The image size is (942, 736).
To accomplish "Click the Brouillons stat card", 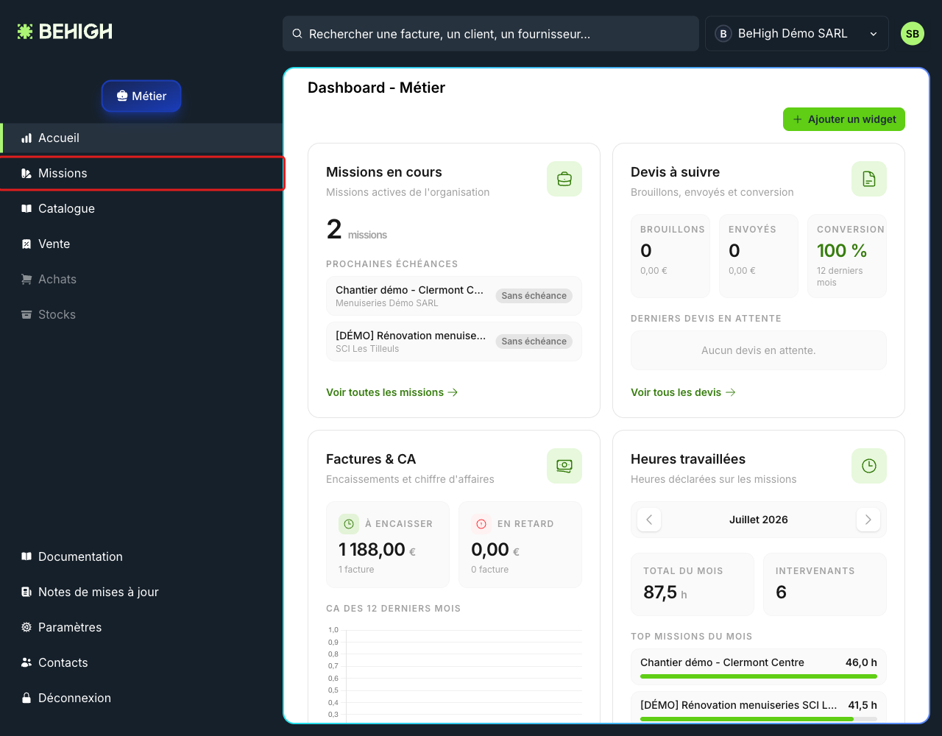I will pyautogui.click(x=670, y=256).
